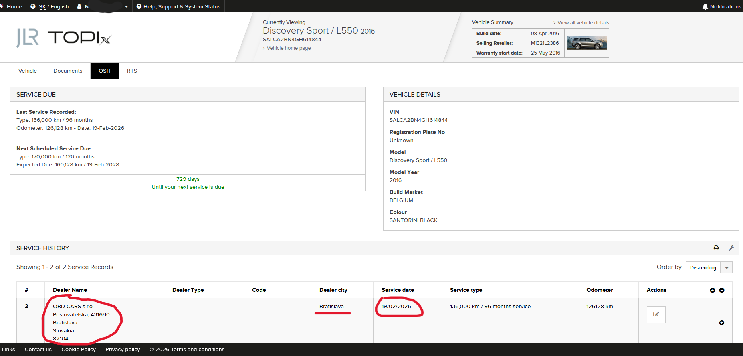Screen dimensions: 743x356
Task: Open the Cookie Policy footer link
Action: pos(79,350)
